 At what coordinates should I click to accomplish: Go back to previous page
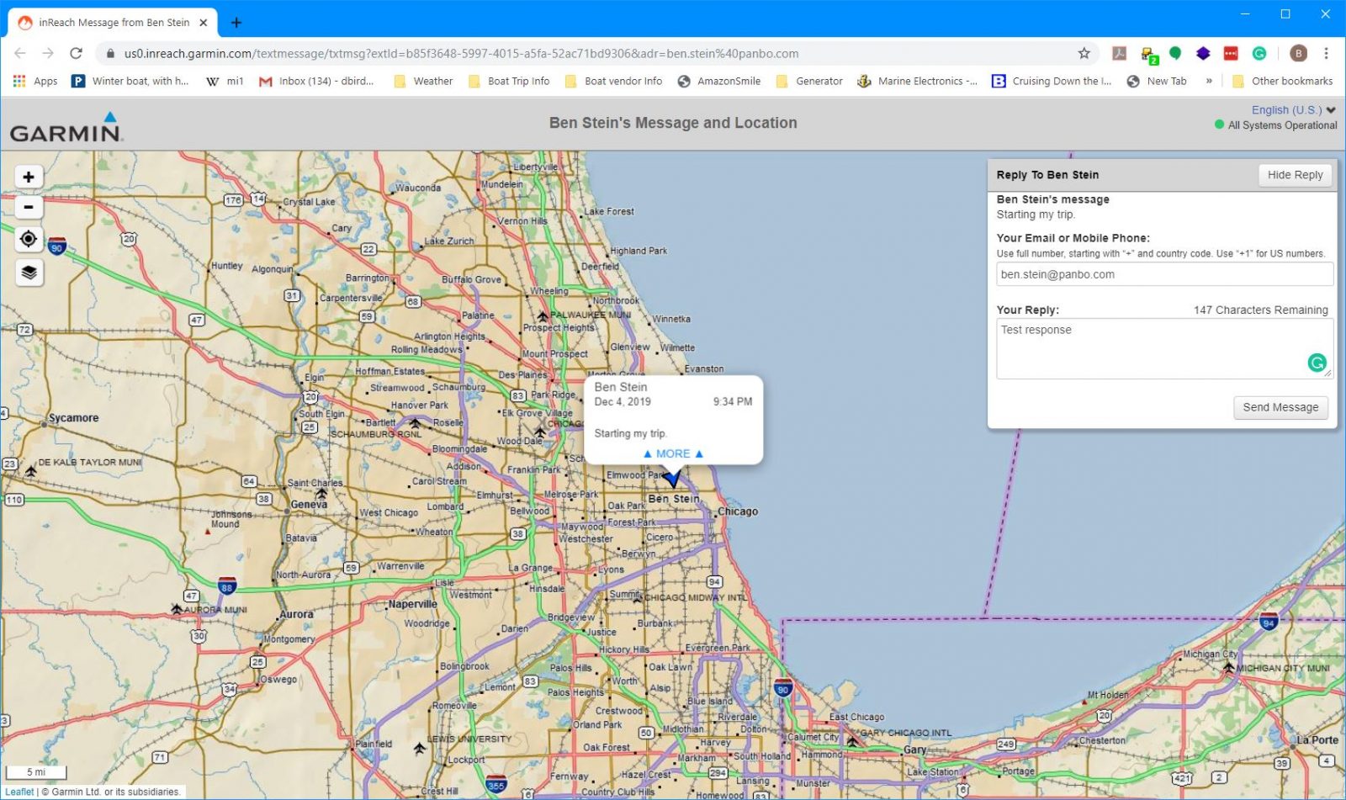click(x=20, y=53)
